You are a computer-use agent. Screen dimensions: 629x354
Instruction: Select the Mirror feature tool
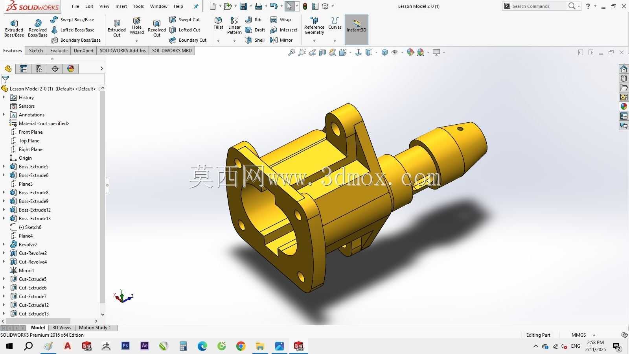coord(281,40)
